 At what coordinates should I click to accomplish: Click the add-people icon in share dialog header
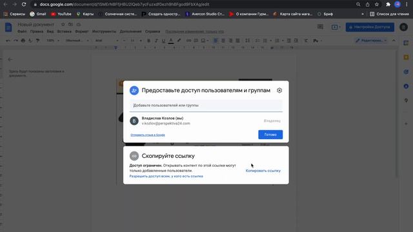coord(134,90)
